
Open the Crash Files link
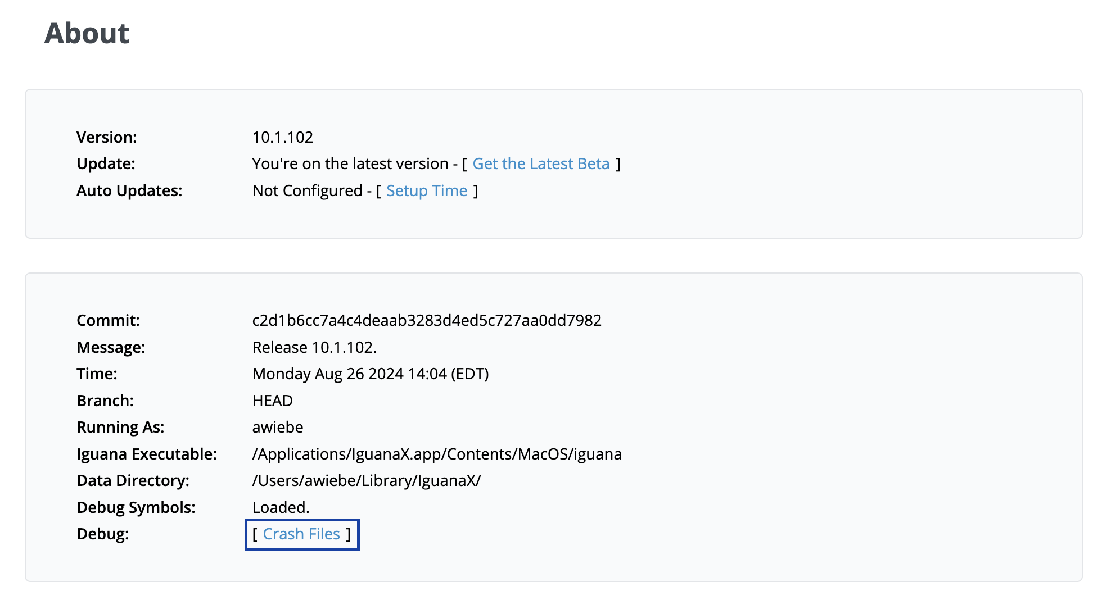click(x=301, y=534)
